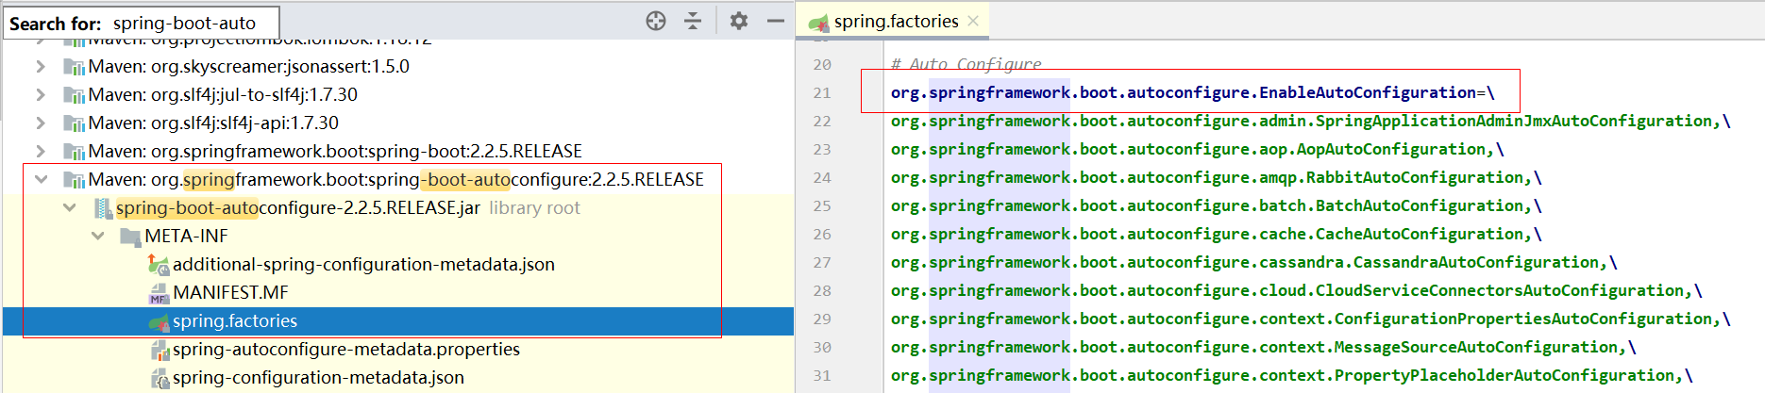Switch to the spring.factories editor tab
The height and width of the screenshot is (393, 1765).
click(895, 21)
